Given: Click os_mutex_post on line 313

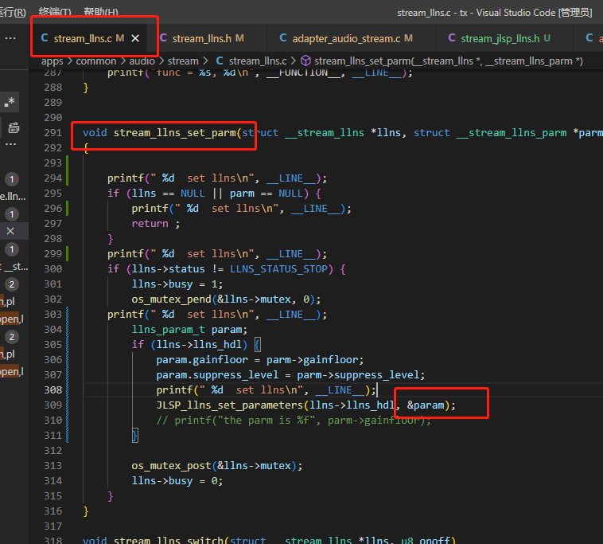Looking at the screenshot, I should coord(171,465).
